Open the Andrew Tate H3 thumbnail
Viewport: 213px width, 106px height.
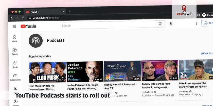160,70
